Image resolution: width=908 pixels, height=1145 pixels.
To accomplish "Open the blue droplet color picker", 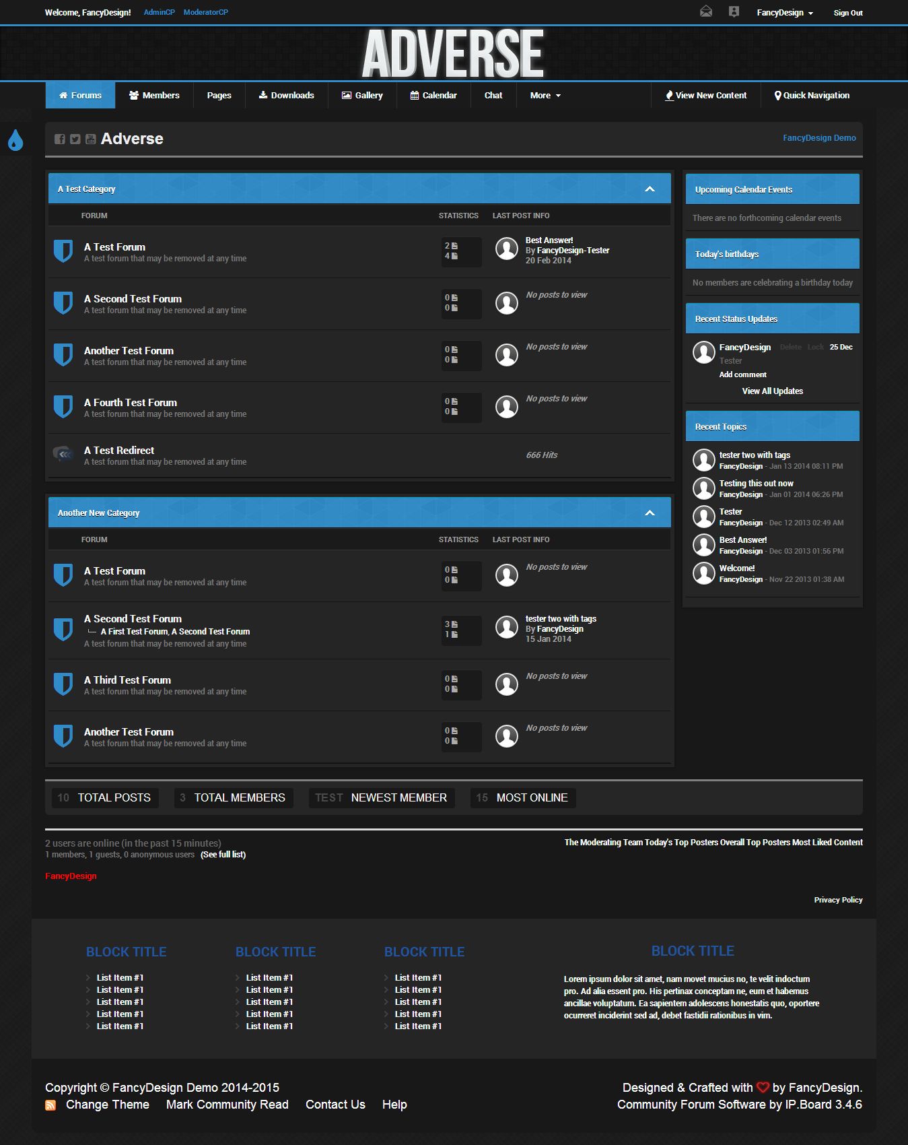I will click(15, 140).
